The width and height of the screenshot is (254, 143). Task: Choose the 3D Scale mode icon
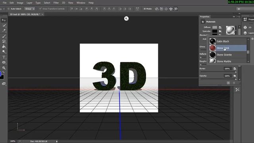[175, 9]
